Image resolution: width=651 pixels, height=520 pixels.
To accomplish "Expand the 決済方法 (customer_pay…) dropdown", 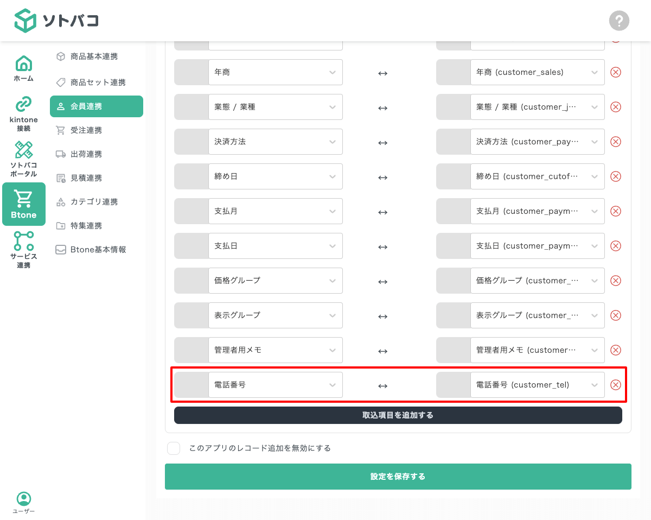I will pos(538,142).
